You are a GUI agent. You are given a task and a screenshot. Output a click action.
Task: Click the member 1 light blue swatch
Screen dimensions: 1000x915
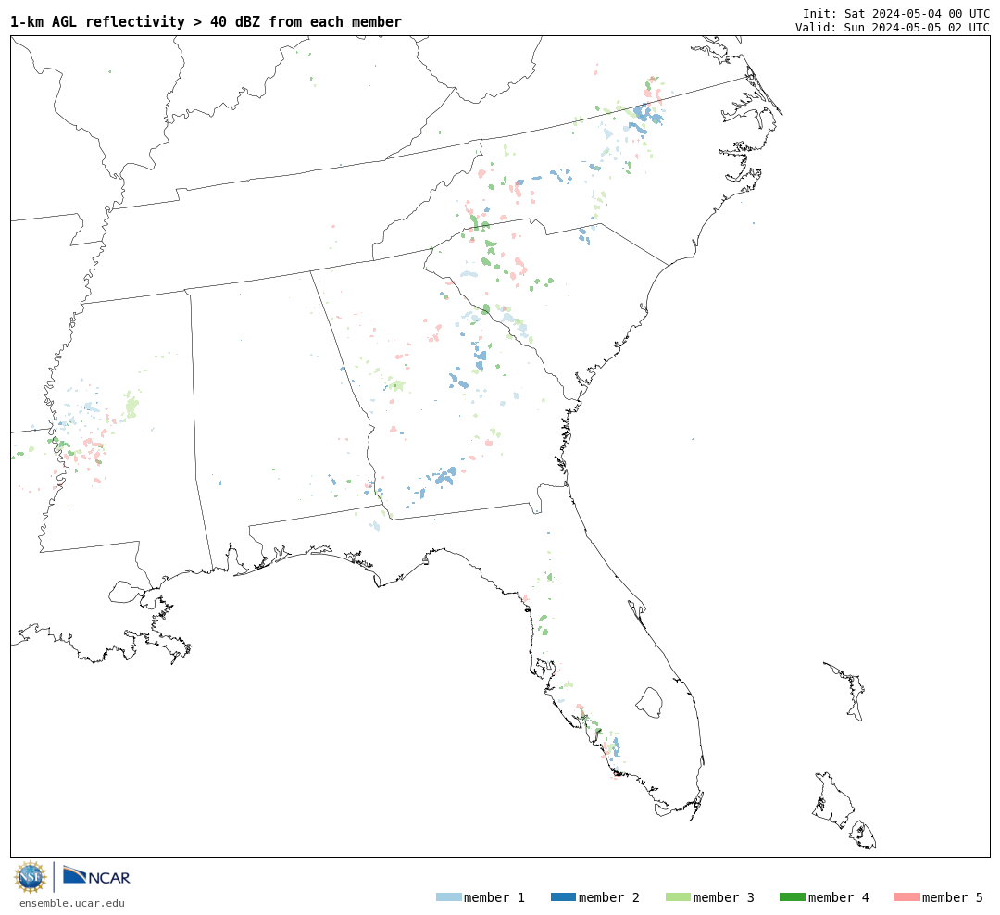(448, 897)
